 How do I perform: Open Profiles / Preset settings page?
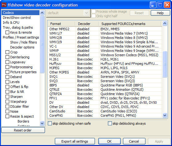(21, 37)
